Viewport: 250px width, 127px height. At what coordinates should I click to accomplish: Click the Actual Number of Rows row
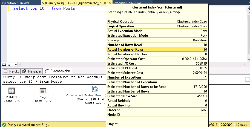(x=157, y=49)
